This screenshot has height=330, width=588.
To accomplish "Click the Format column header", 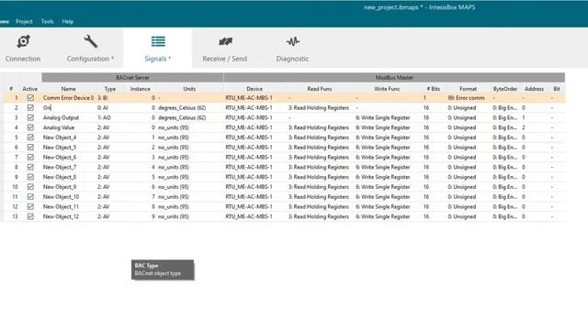I will pyautogui.click(x=468, y=89).
